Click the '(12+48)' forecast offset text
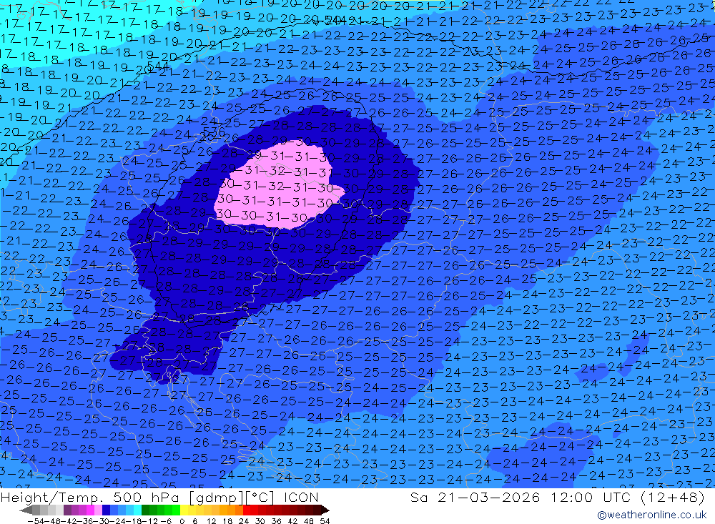This screenshot has height=524, width=715. pos(673,497)
